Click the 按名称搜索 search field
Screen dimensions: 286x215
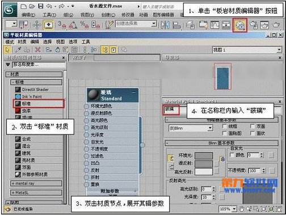(39, 65)
